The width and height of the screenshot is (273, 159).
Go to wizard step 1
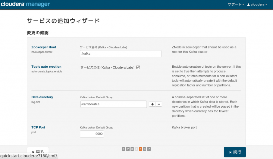pos(124,149)
